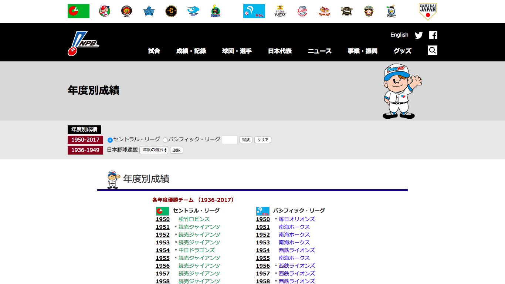Click 松竹ロビンス team link
Image resolution: width=505 pixels, height=284 pixels.
194,219
